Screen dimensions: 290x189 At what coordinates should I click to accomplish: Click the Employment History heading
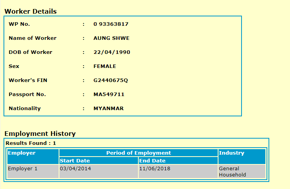(x=40, y=134)
